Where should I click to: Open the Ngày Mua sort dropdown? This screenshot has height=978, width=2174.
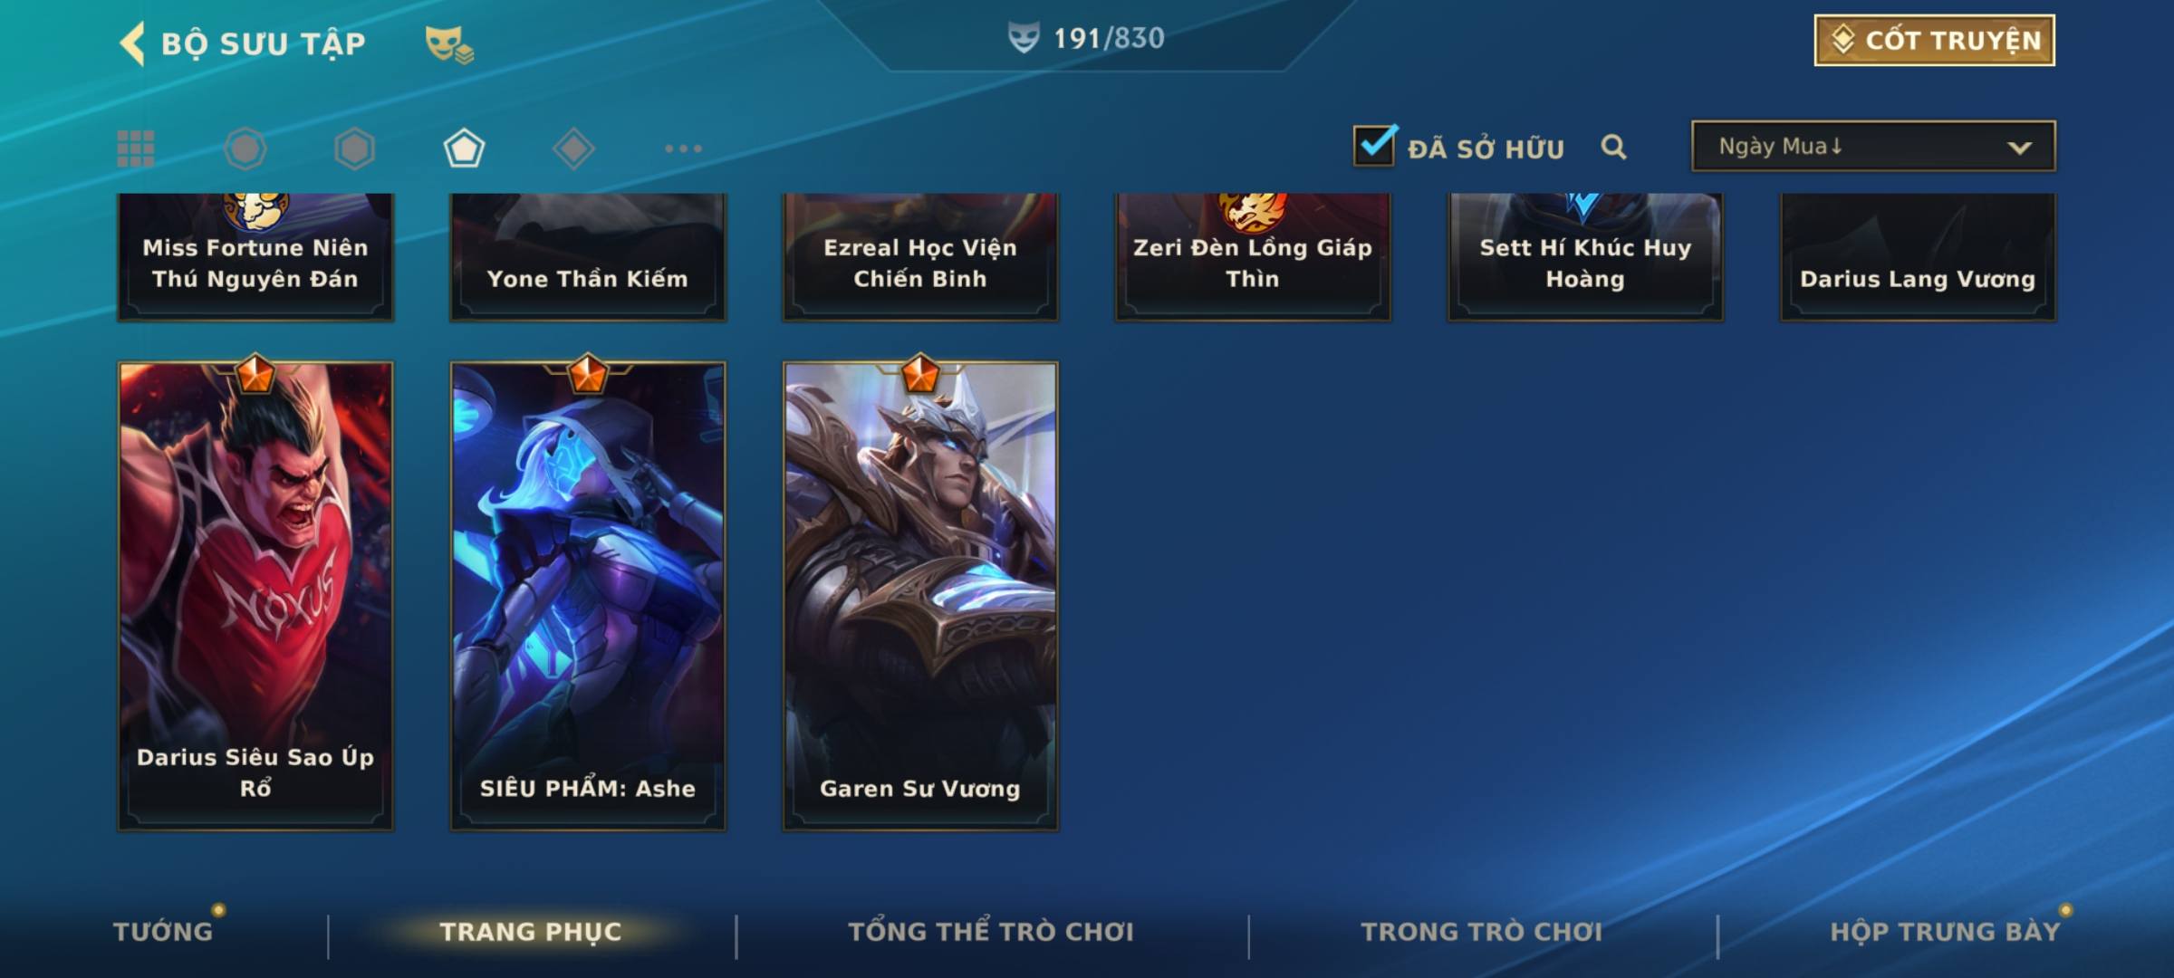1873,146
